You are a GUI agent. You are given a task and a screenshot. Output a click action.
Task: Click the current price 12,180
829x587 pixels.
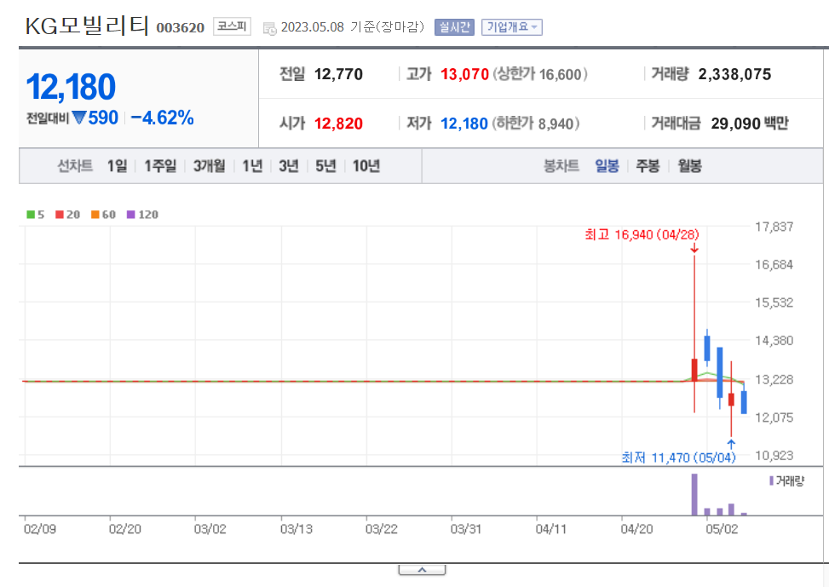click(71, 87)
